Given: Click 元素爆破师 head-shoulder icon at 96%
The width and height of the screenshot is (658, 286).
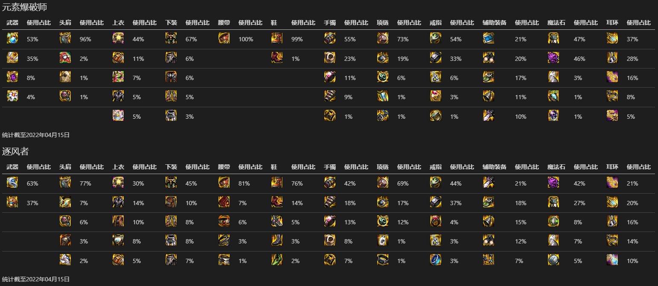Looking at the screenshot, I should click(x=65, y=39).
